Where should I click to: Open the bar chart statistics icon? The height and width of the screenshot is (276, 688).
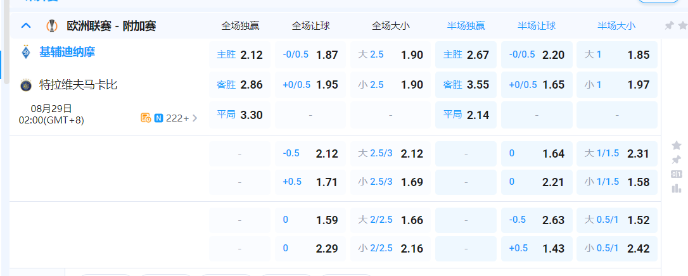coord(677,188)
